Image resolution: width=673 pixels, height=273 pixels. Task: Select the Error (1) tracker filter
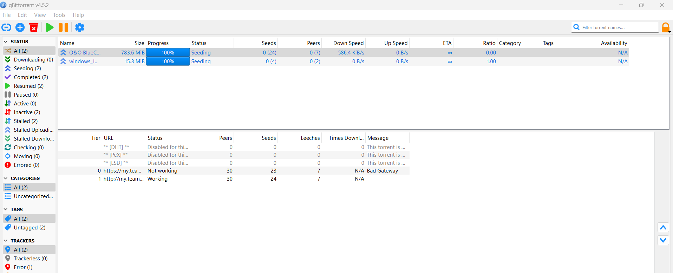[29, 267]
